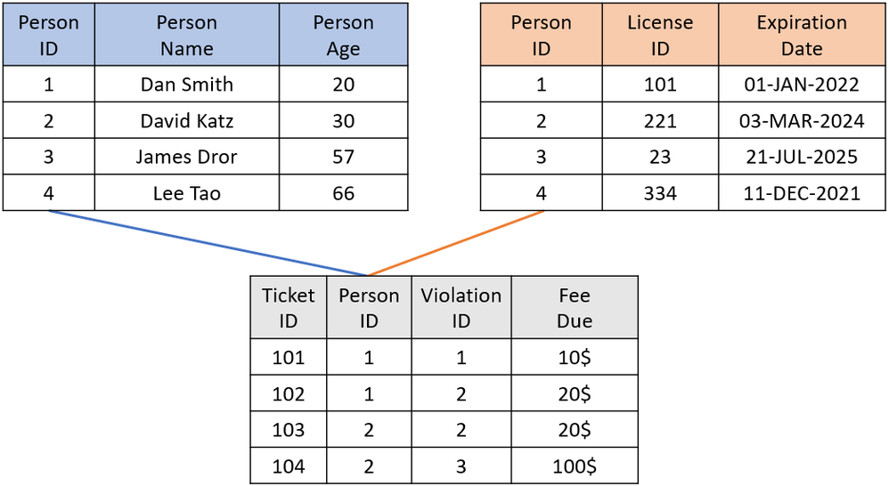Click the age cell showing 57
Image resolution: width=889 pixels, height=486 pixels.
click(343, 158)
